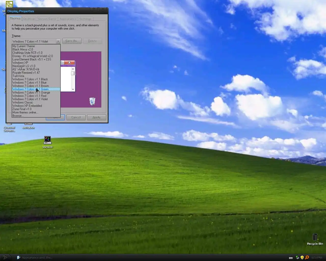326x261 pixels.
Task: Open the keyboard tray icon
Action: point(291,258)
